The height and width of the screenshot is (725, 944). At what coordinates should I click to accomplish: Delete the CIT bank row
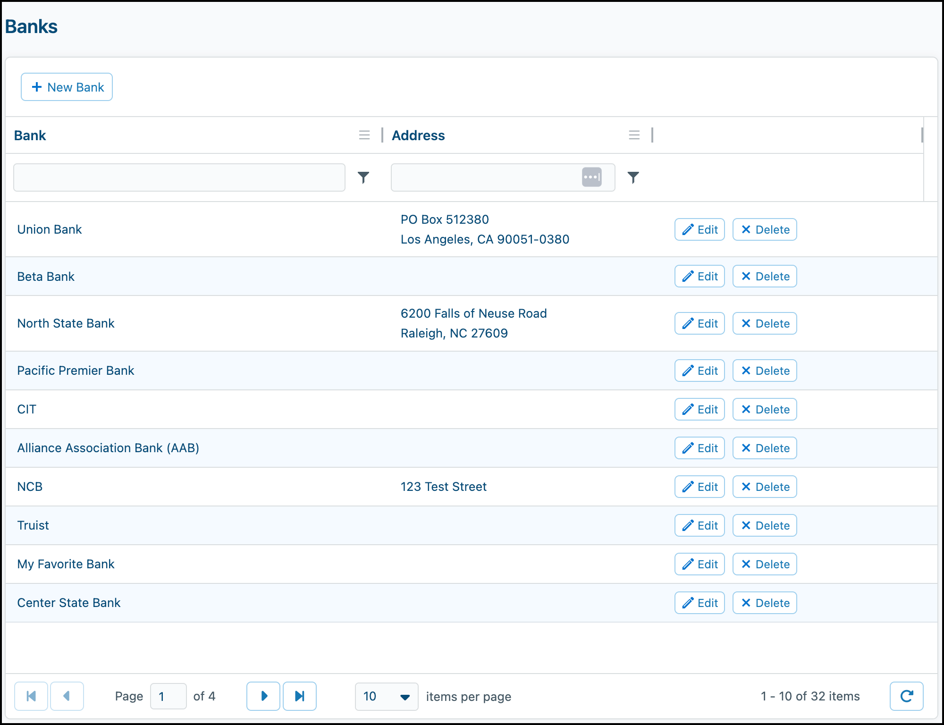765,409
